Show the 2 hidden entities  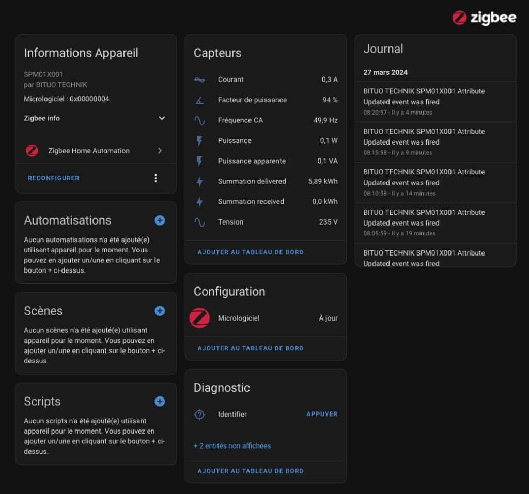[232, 445]
